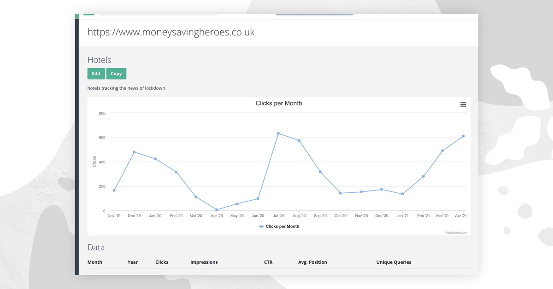Click the Impressions column header
The width and height of the screenshot is (553, 289).
click(x=204, y=262)
